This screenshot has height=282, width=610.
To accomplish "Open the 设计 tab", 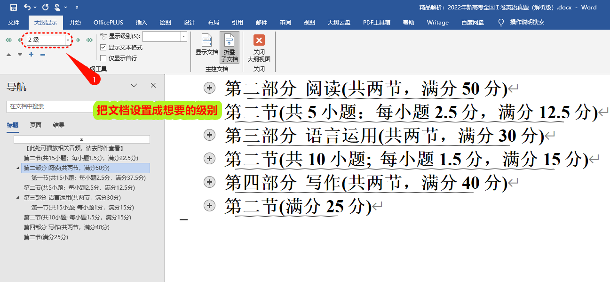I will pyautogui.click(x=190, y=22).
